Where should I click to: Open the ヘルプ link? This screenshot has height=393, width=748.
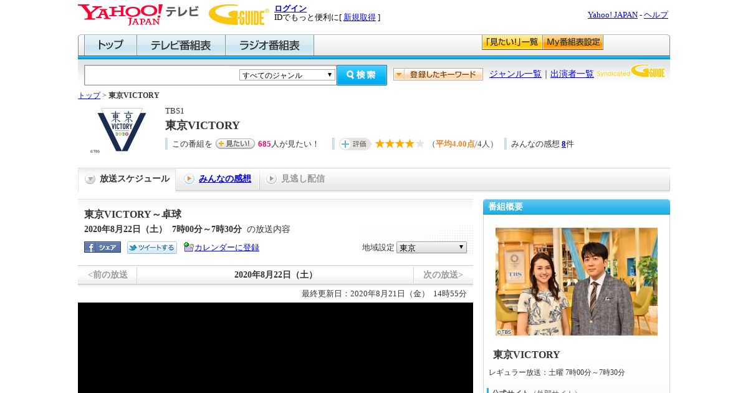(x=656, y=15)
